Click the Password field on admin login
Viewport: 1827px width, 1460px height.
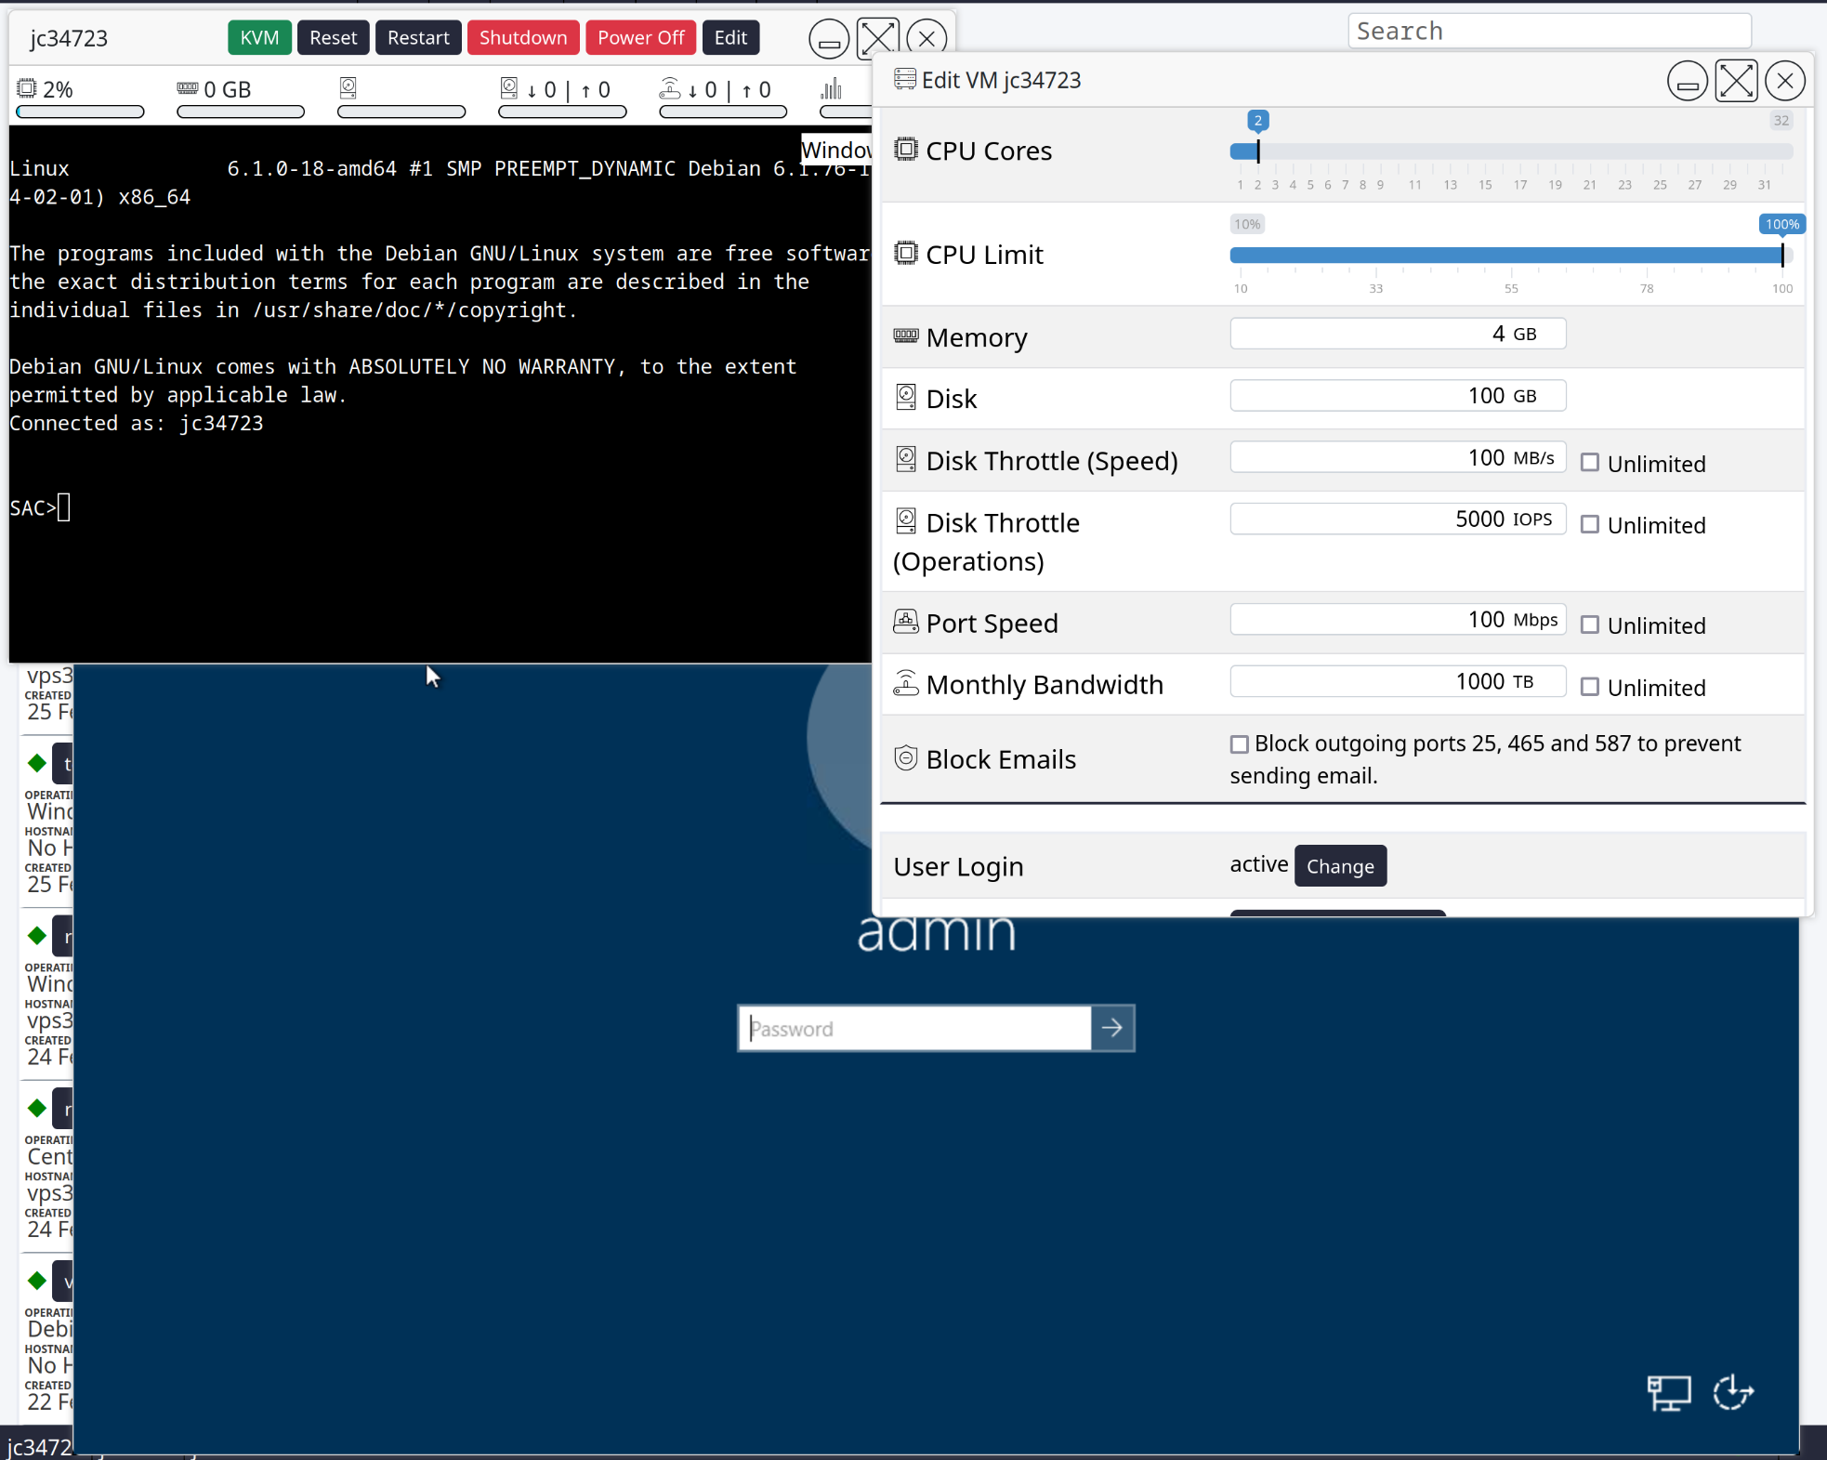click(914, 1029)
